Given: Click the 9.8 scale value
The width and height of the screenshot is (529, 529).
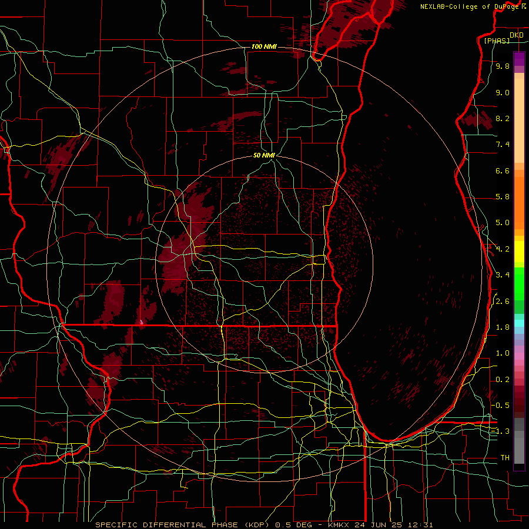Looking at the screenshot, I should tap(503, 66).
